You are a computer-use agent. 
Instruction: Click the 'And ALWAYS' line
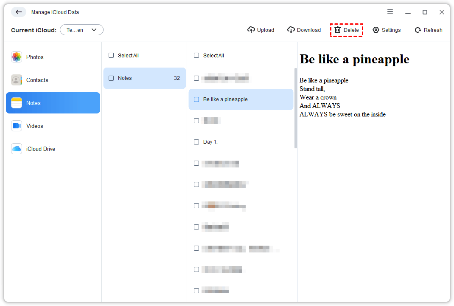[319, 105]
